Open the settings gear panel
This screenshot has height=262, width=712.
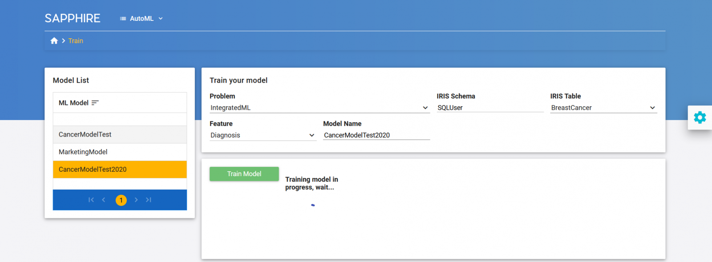click(x=700, y=117)
